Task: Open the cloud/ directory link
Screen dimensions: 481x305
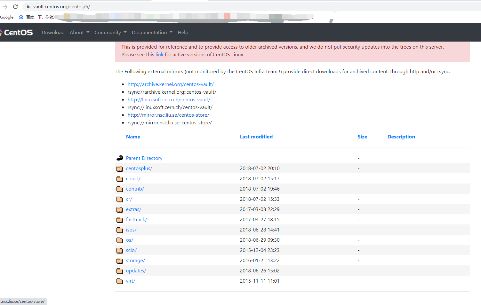Action: point(133,178)
